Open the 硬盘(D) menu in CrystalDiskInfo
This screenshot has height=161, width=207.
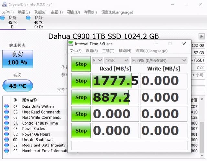pyautogui.click(x=73, y=12)
